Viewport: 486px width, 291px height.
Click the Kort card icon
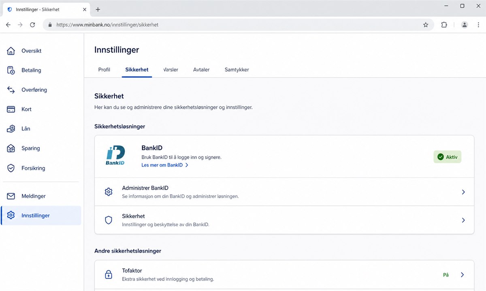11,109
